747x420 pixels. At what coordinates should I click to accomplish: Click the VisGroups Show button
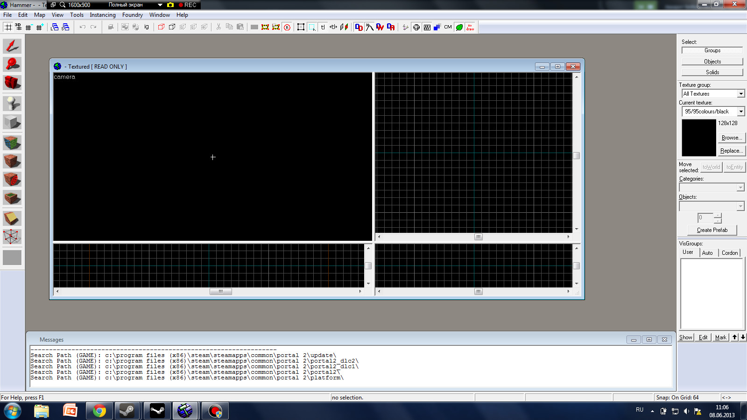(x=686, y=337)
